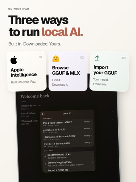Open the Recommended picks chevron
Viewport: 136px width, 182px height.
click(92, 155)
